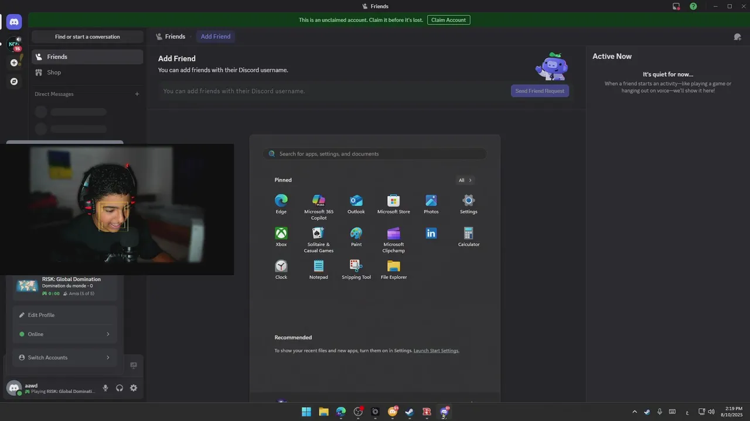The image size is (750, 421).
Task: Open the Shop page
Action: tap(87, 73)
